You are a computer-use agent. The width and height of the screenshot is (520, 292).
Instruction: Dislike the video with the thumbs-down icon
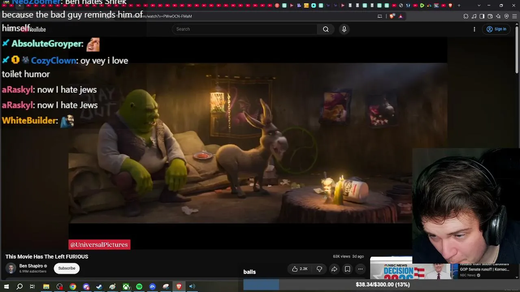point(319,269)
